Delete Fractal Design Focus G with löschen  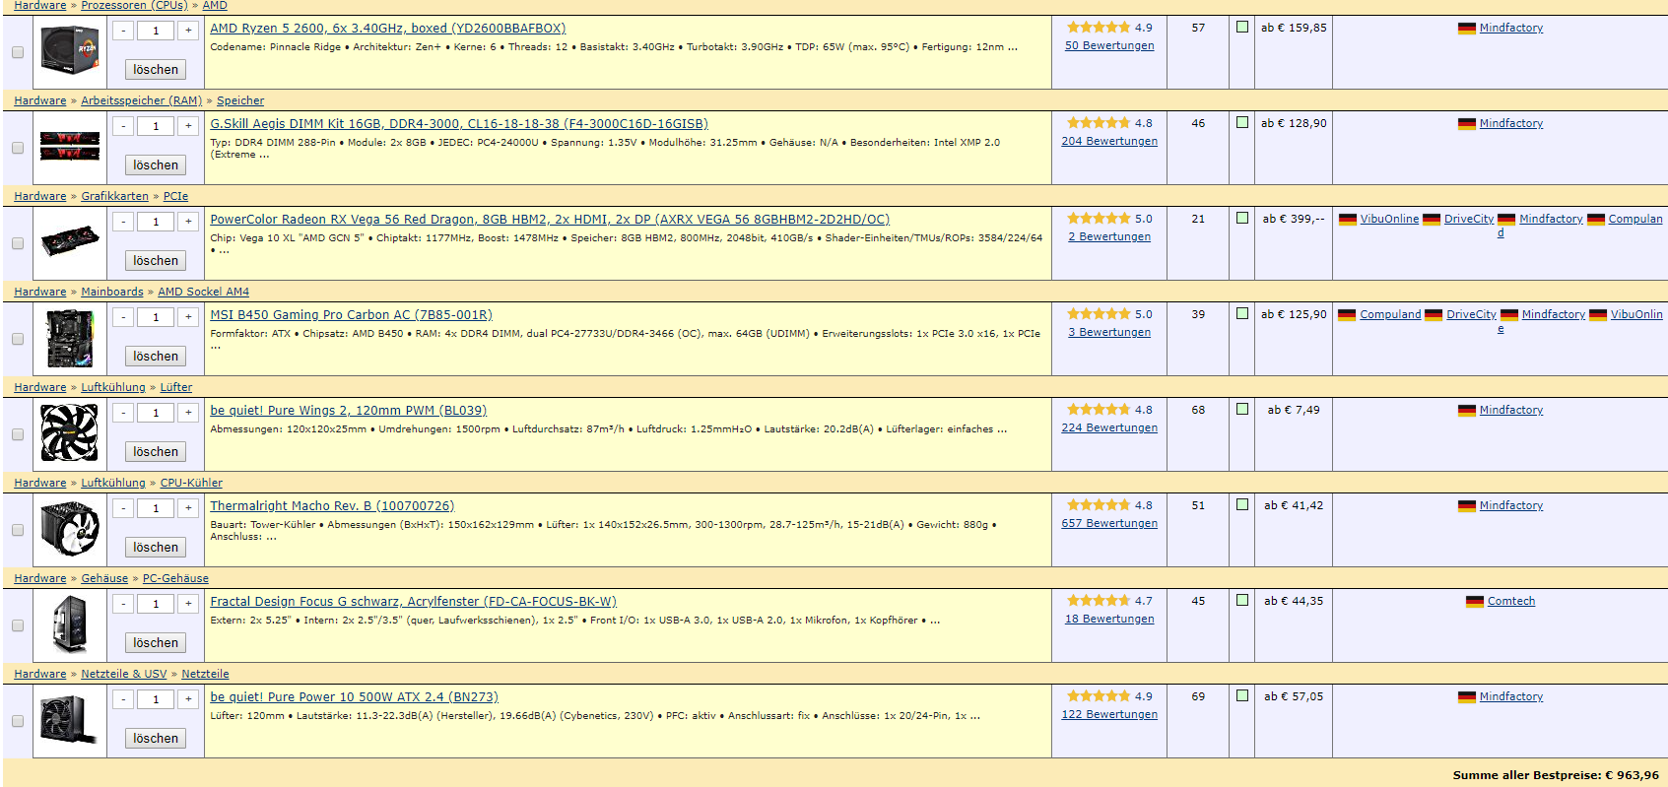(x=156, y=643)
